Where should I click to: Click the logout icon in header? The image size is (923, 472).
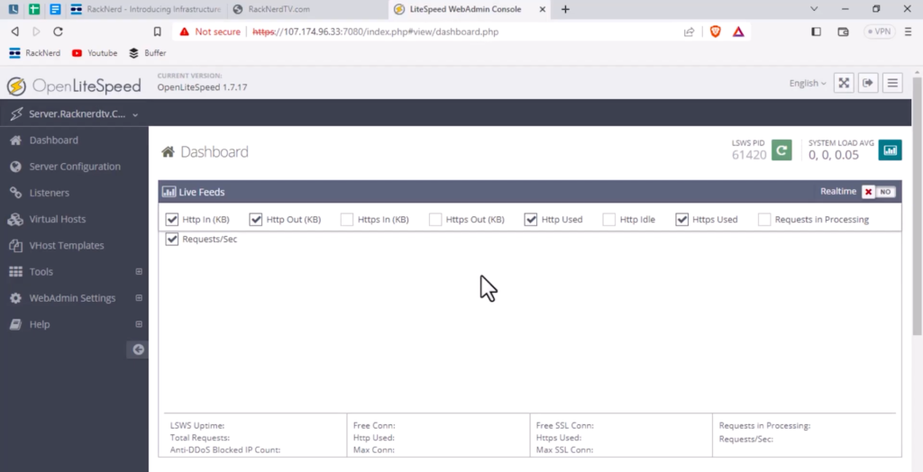(x=868, y=83)
